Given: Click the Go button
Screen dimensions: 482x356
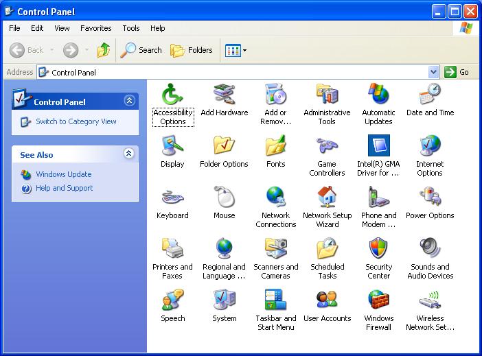Looking at the screenshot, I should (x=457, y=72).
